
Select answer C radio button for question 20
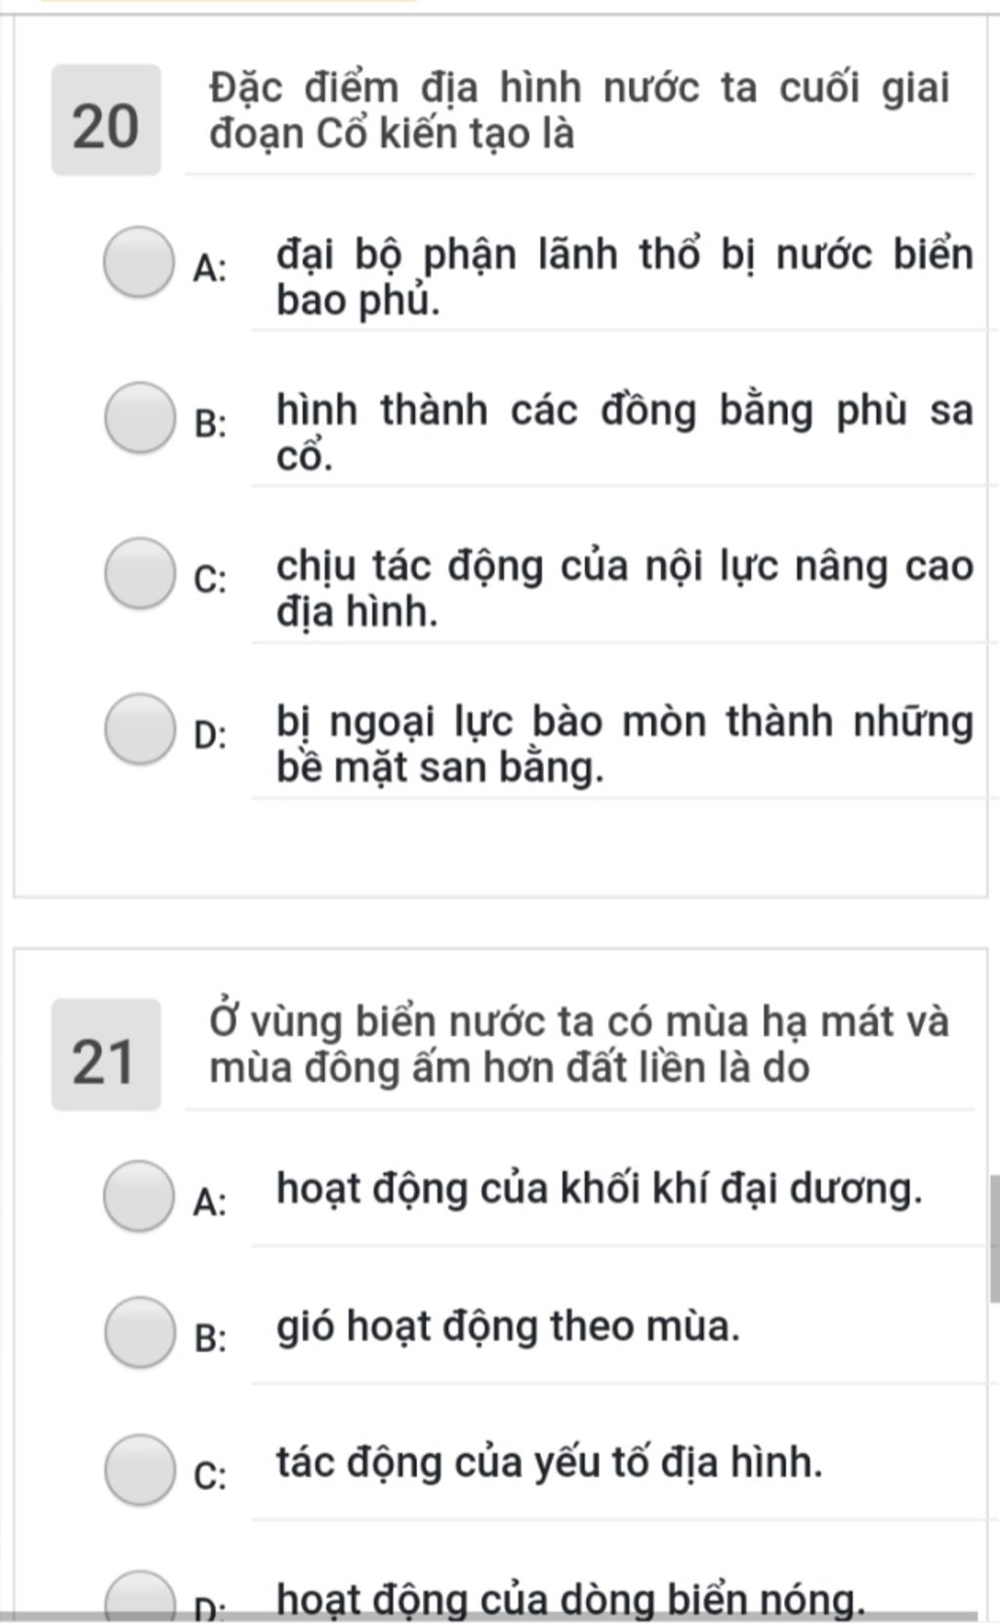tap(139, 573)
